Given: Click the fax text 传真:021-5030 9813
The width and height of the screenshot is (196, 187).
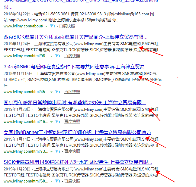Looking at the screenshot, I should point(88,14).
